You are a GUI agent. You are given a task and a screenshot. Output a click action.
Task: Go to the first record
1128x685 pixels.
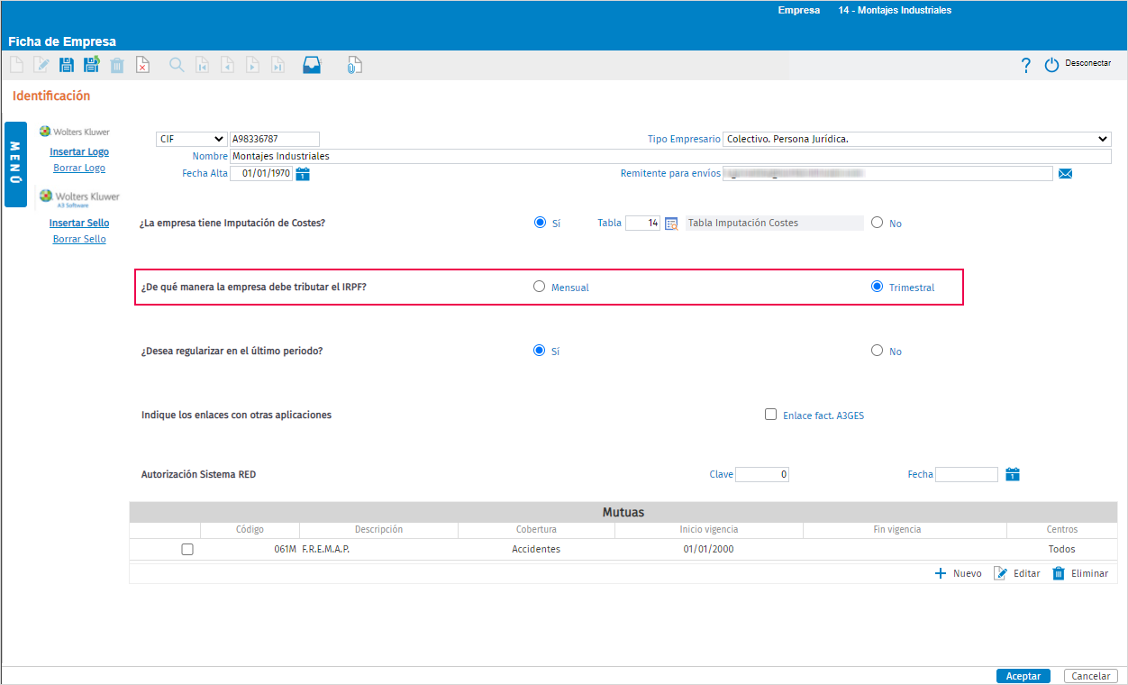click(x=203, y=65)
